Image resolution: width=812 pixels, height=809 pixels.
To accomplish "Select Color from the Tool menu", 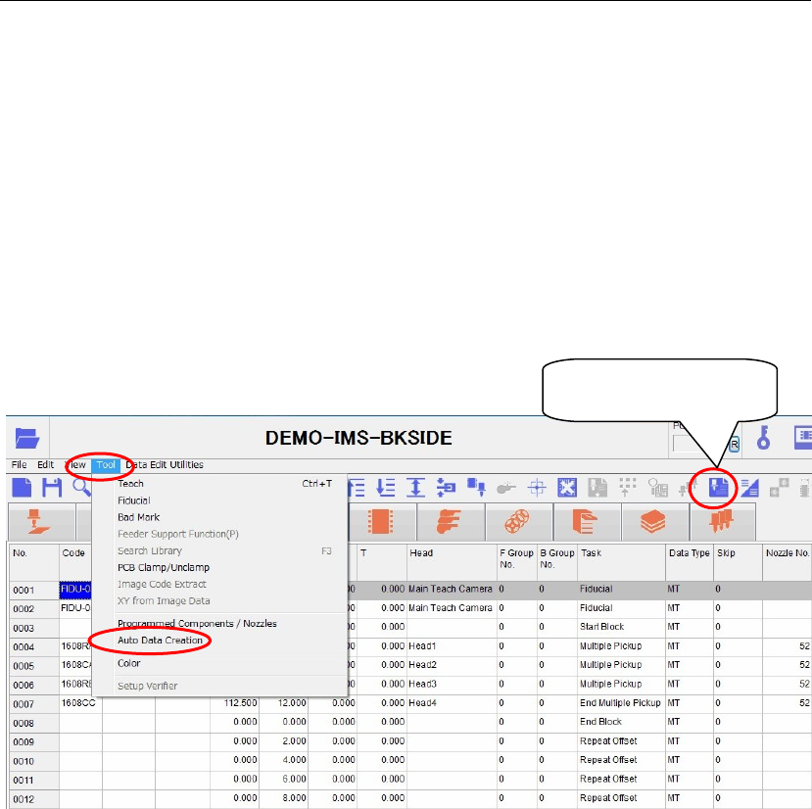I will point(220,663).
